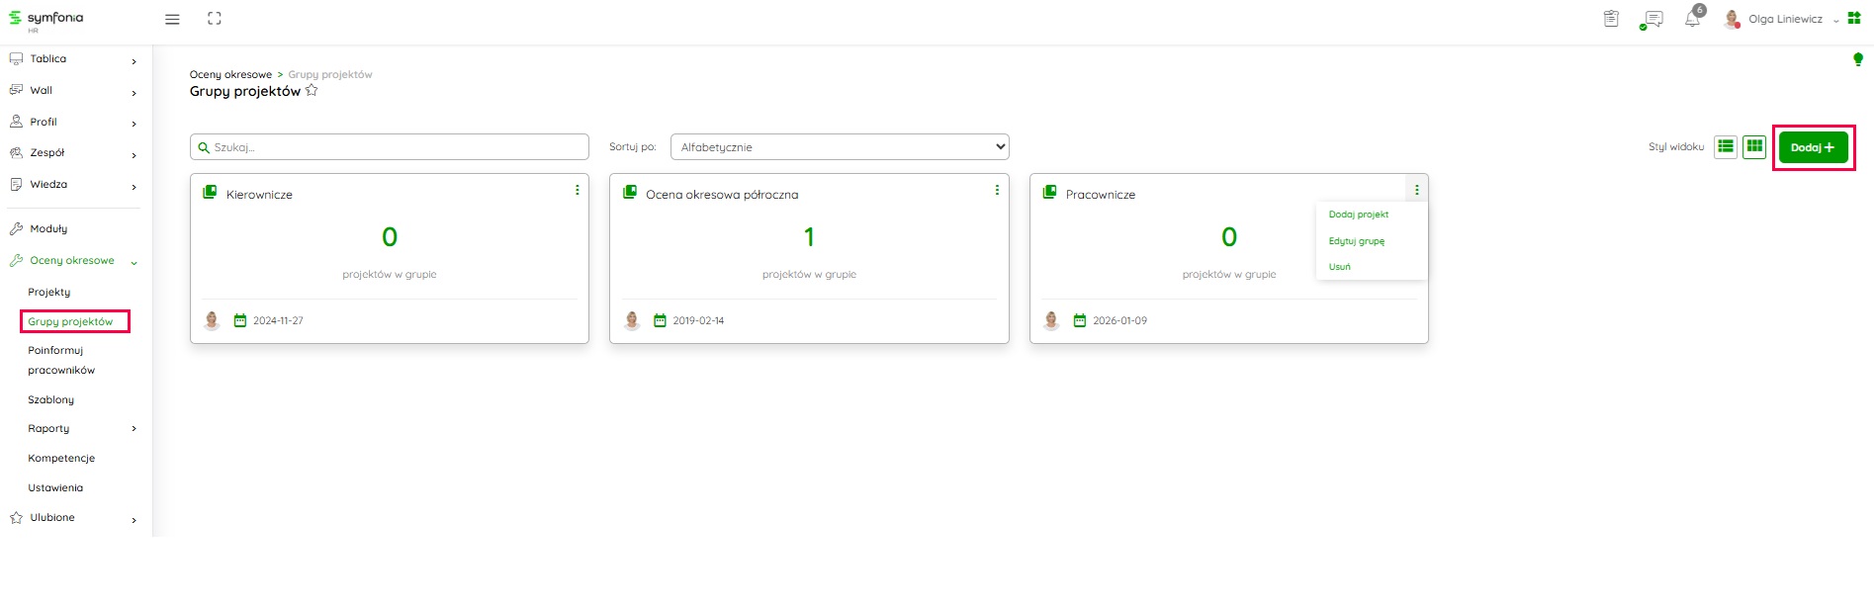Click the Dodaj button
The image size is (1874, 607).
coord(1812,147)
